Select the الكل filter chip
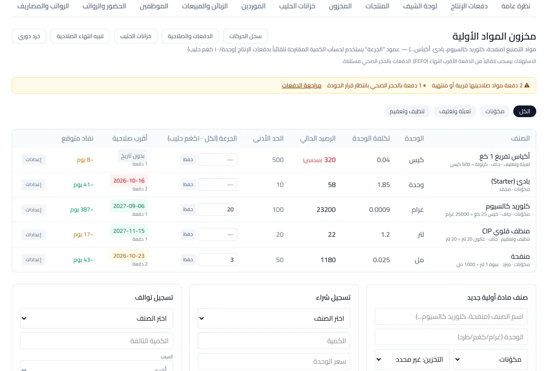Image resolution: width=548 pixels, height=371 pixels. pos(524,111)
